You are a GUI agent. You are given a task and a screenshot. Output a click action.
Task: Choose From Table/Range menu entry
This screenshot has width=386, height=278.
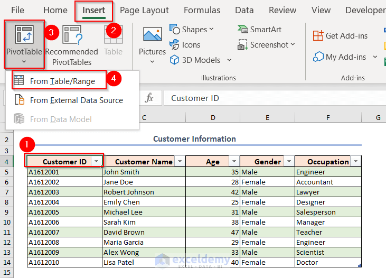pos(72,81)
